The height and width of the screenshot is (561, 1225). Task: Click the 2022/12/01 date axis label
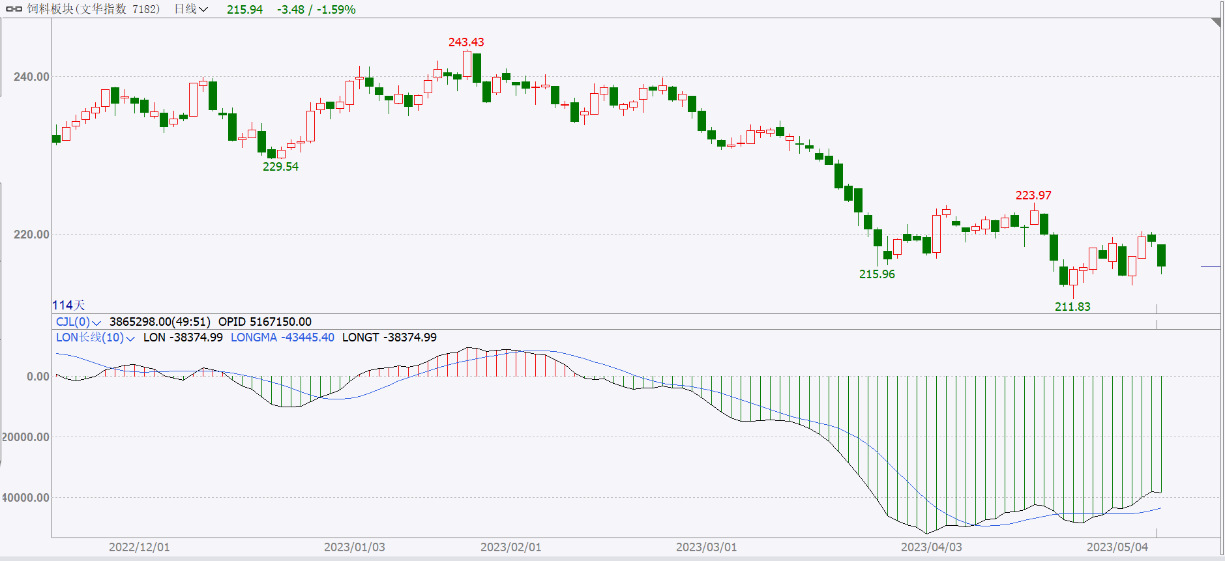click(x=139, y=547)
